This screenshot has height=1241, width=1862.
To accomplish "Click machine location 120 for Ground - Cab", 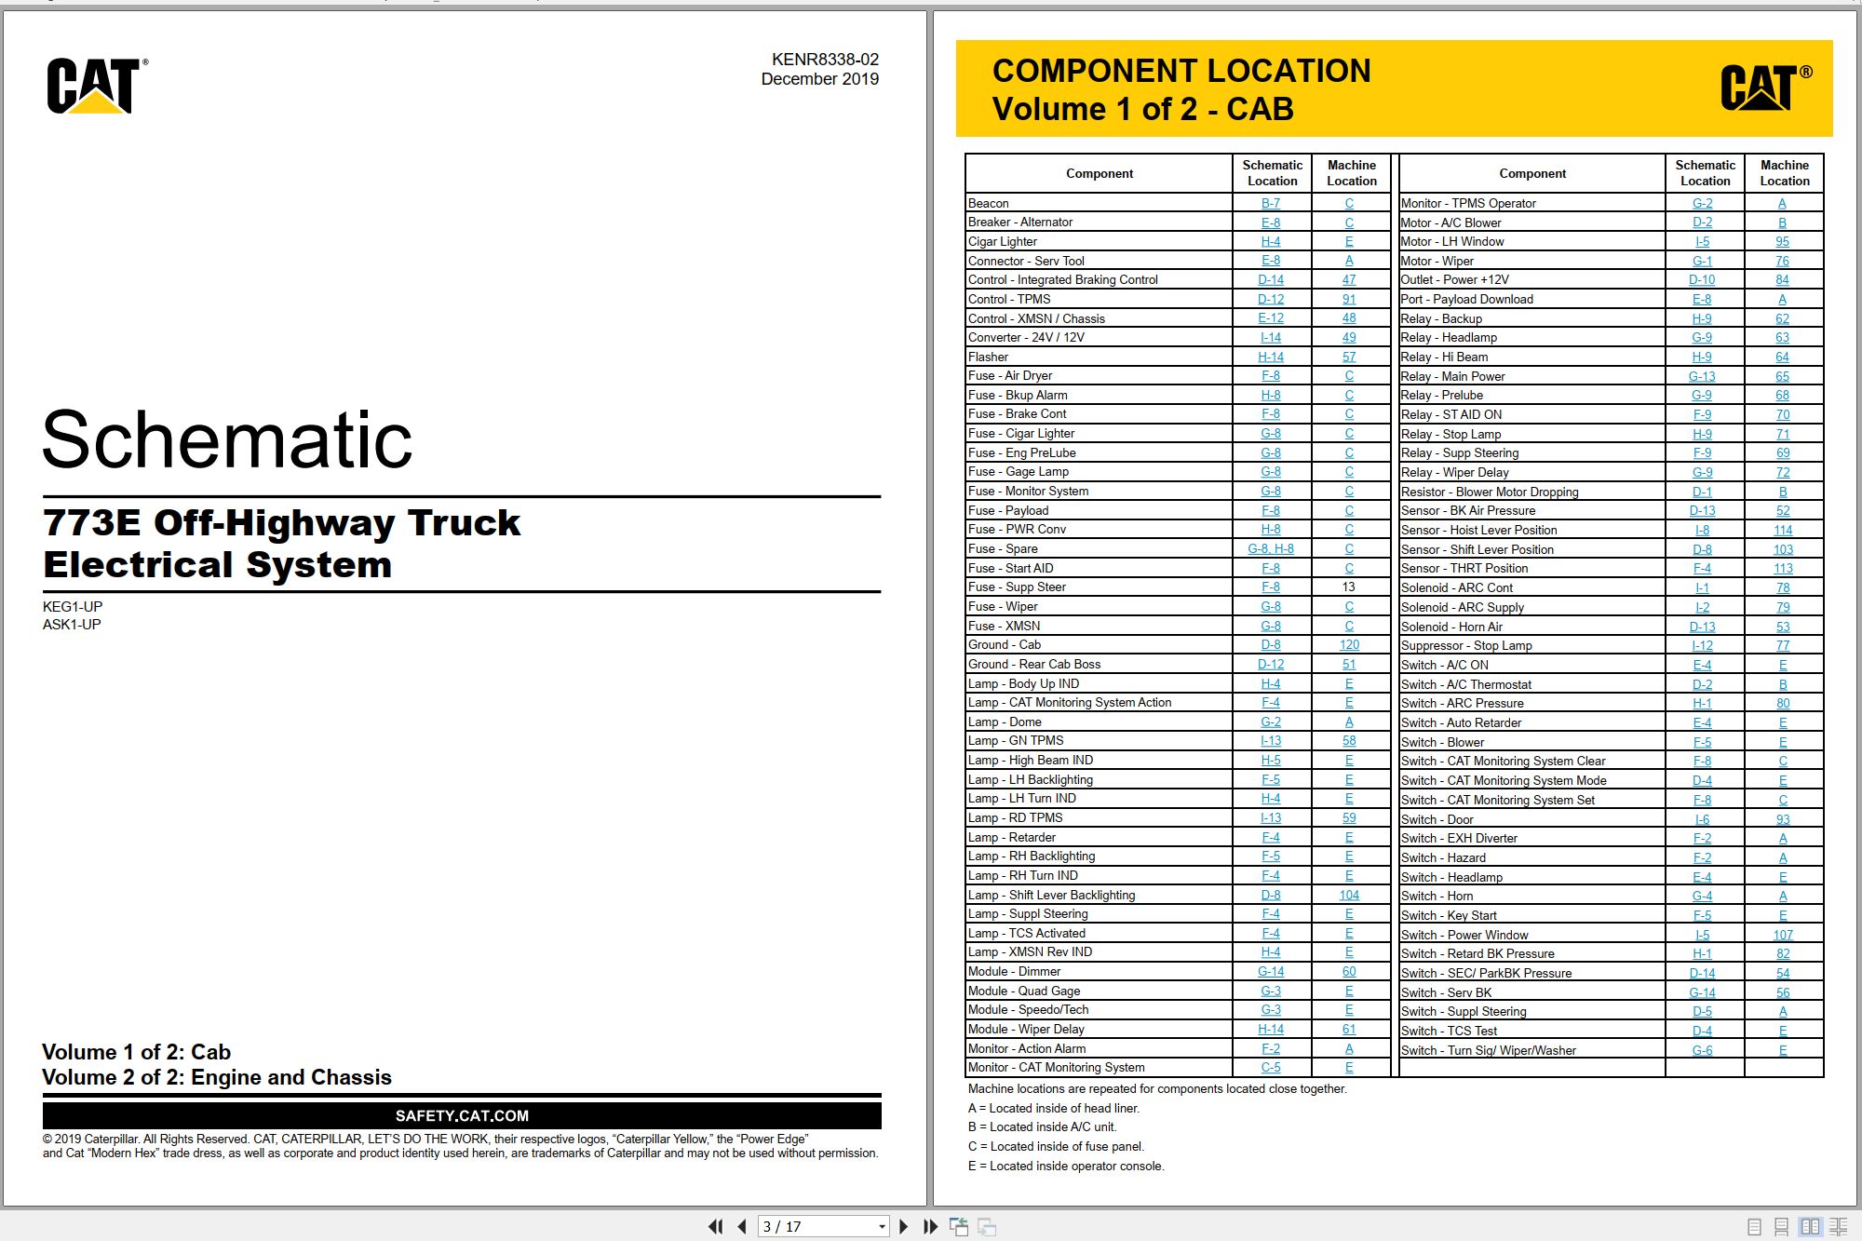I will coord(1349,644).
